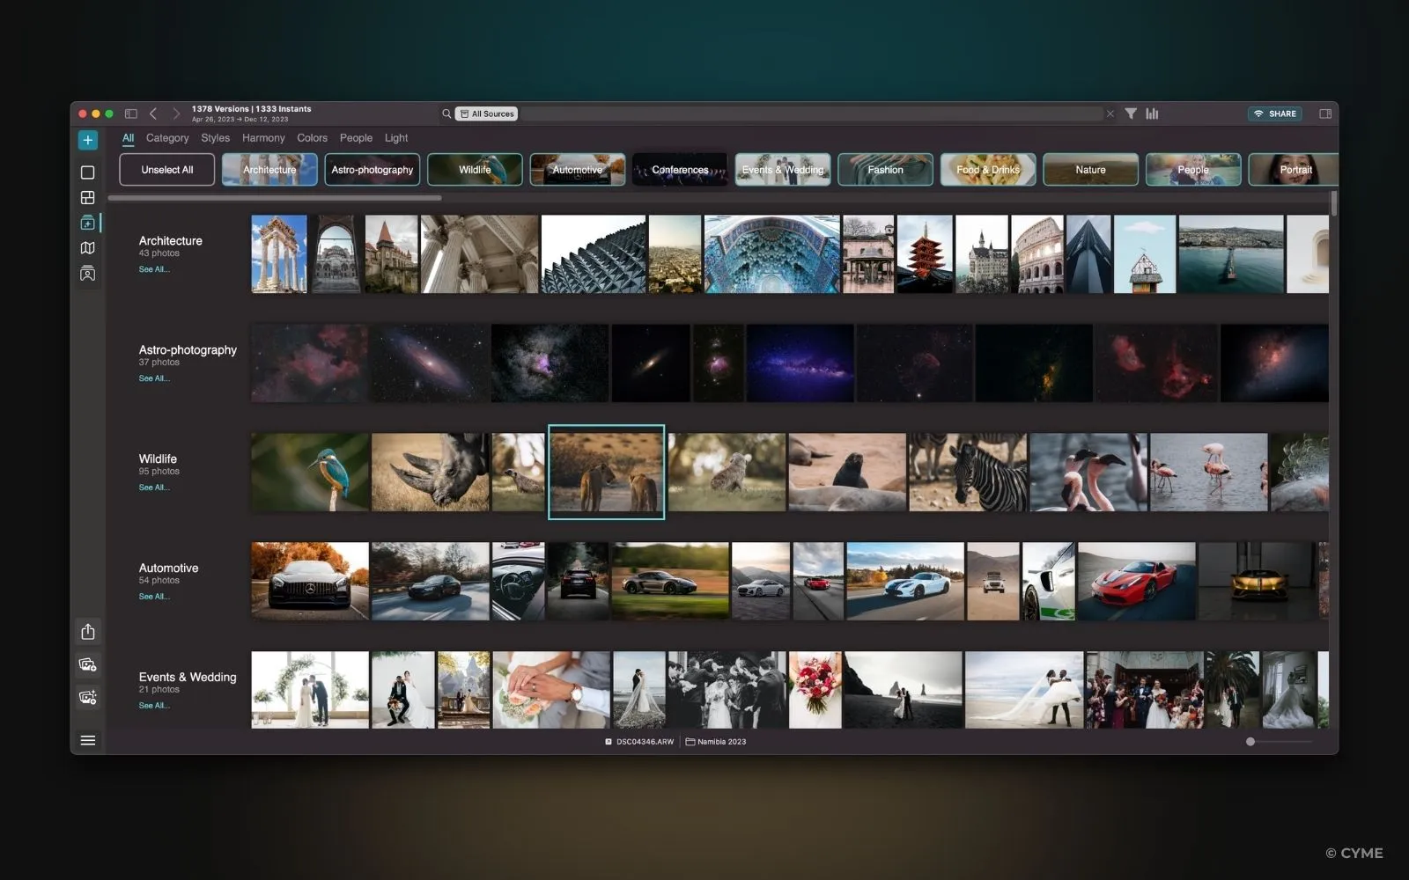
Task: Go back with the left chevron
Action: pos(153,114)
